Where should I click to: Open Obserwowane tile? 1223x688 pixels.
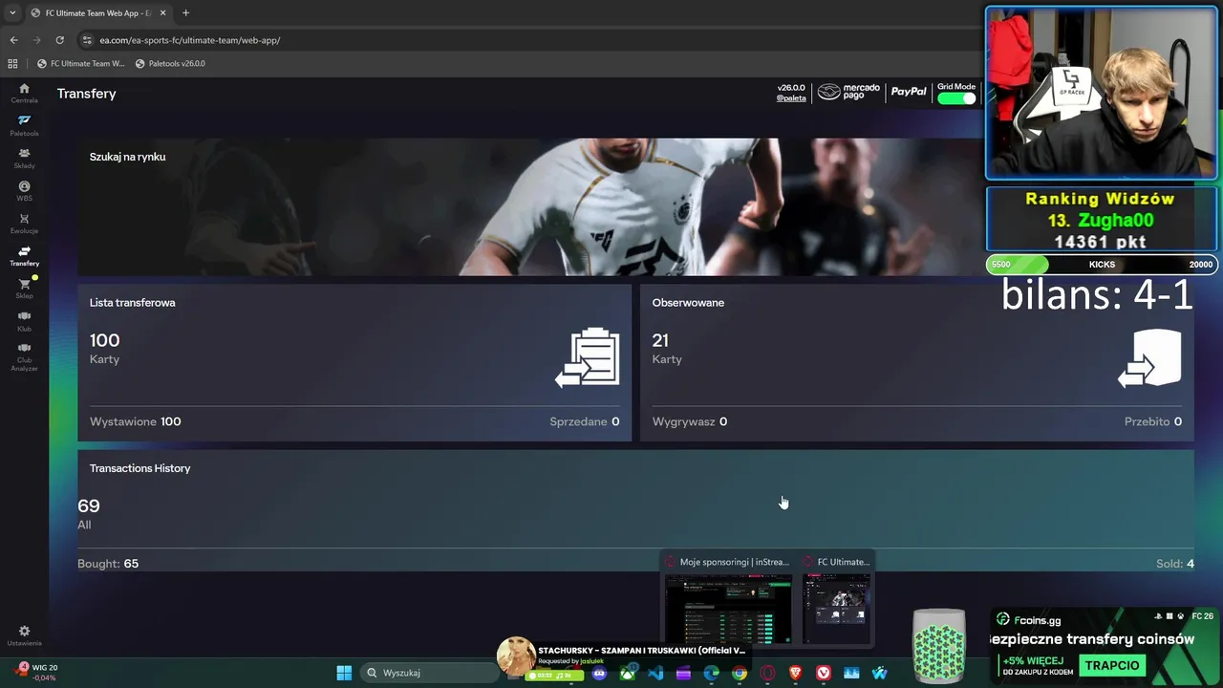[917, 363]
